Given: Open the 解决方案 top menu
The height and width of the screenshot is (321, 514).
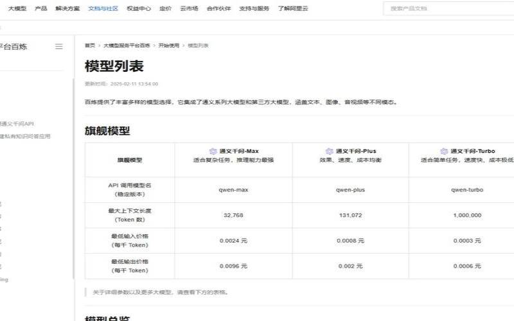Looking at the screenshot, I should pyautogui.click(x=67, y=8).
